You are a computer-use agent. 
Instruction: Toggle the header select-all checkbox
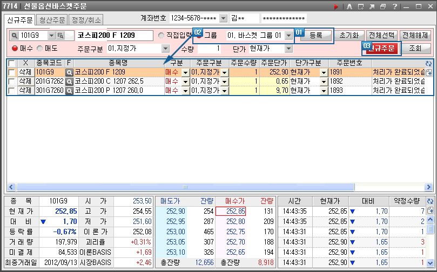pos(11,63)
